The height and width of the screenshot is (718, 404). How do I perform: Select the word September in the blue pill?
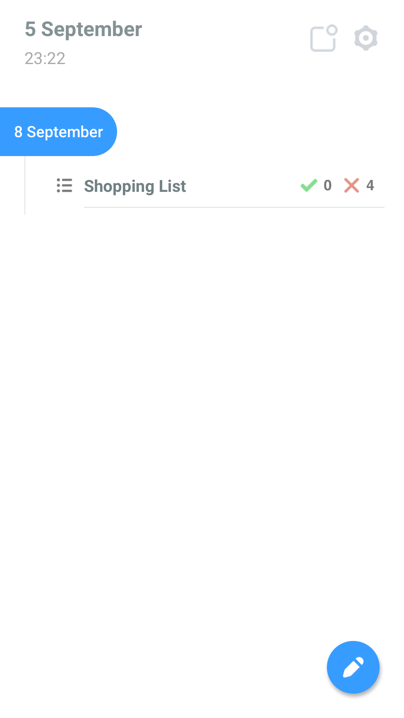[65, 132]
